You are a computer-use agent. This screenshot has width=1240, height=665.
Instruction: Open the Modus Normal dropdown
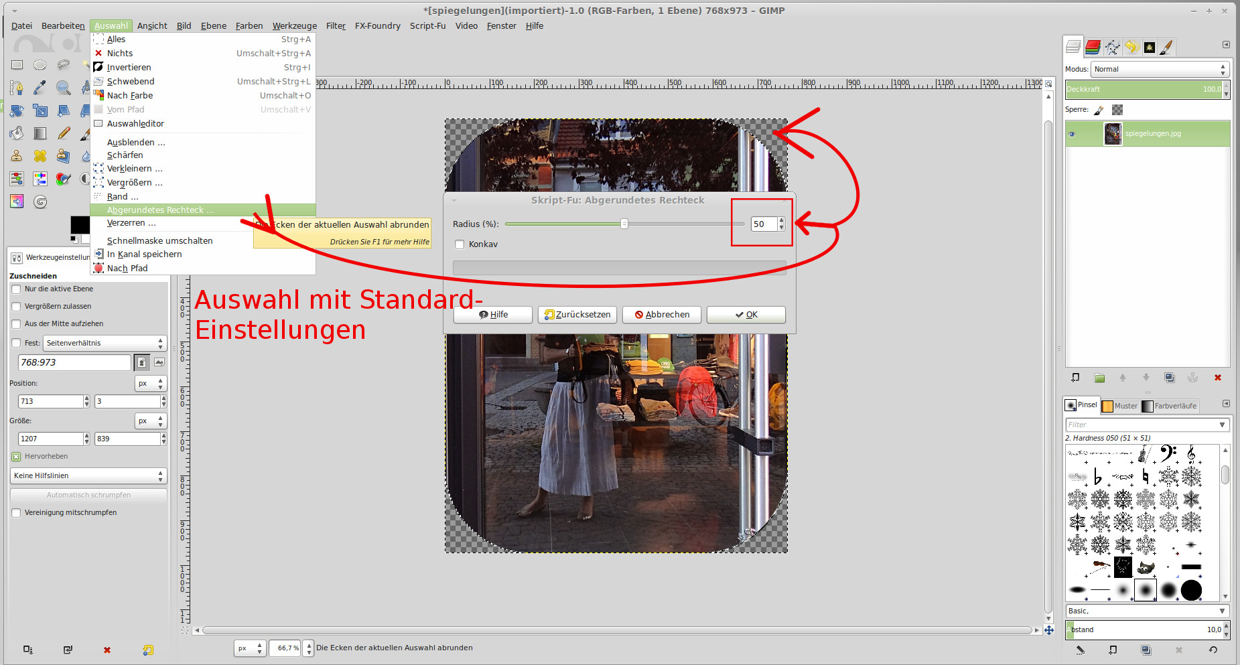coord(1159,69)
